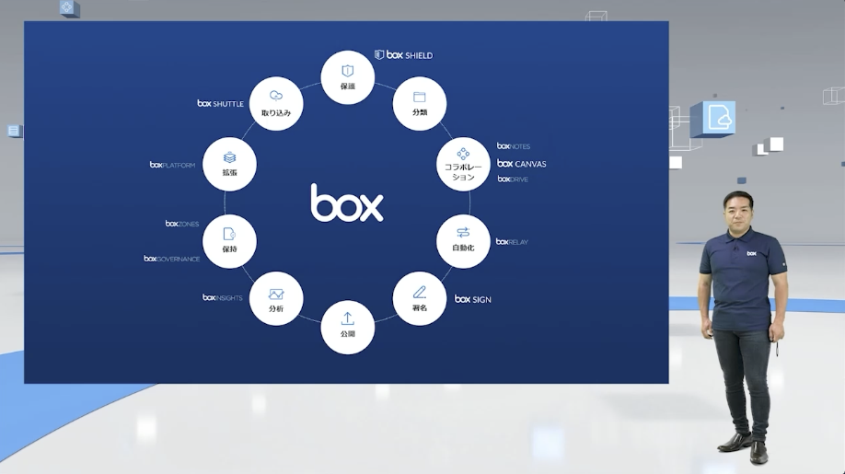
Task: Click the Box Platform label
Action: coord(173,166)
